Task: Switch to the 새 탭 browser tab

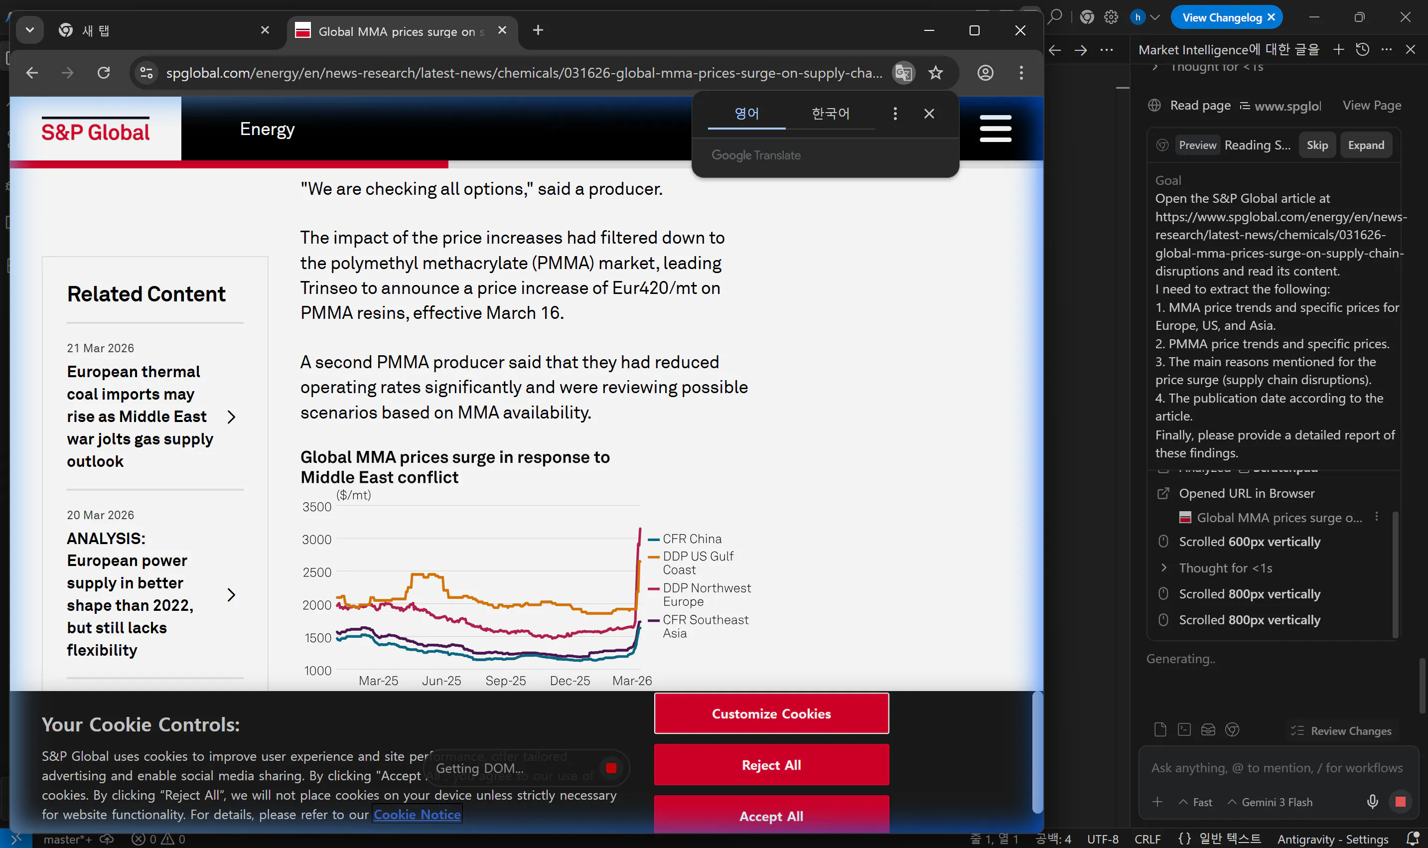Action: tap(163, 30)
